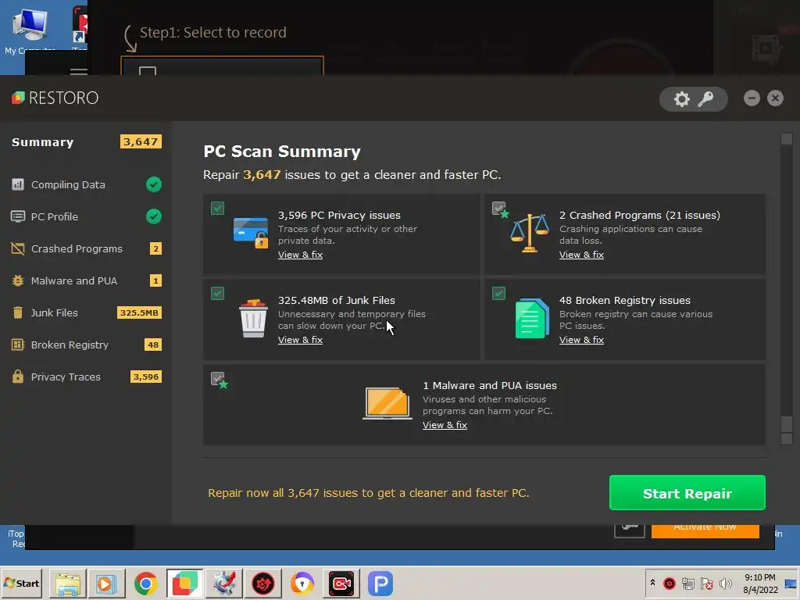Image resolution: width=800 pixels, height=600 pixels.
Task: Click scrollbar up arrow in summary panel
Action: pos(786,139)
